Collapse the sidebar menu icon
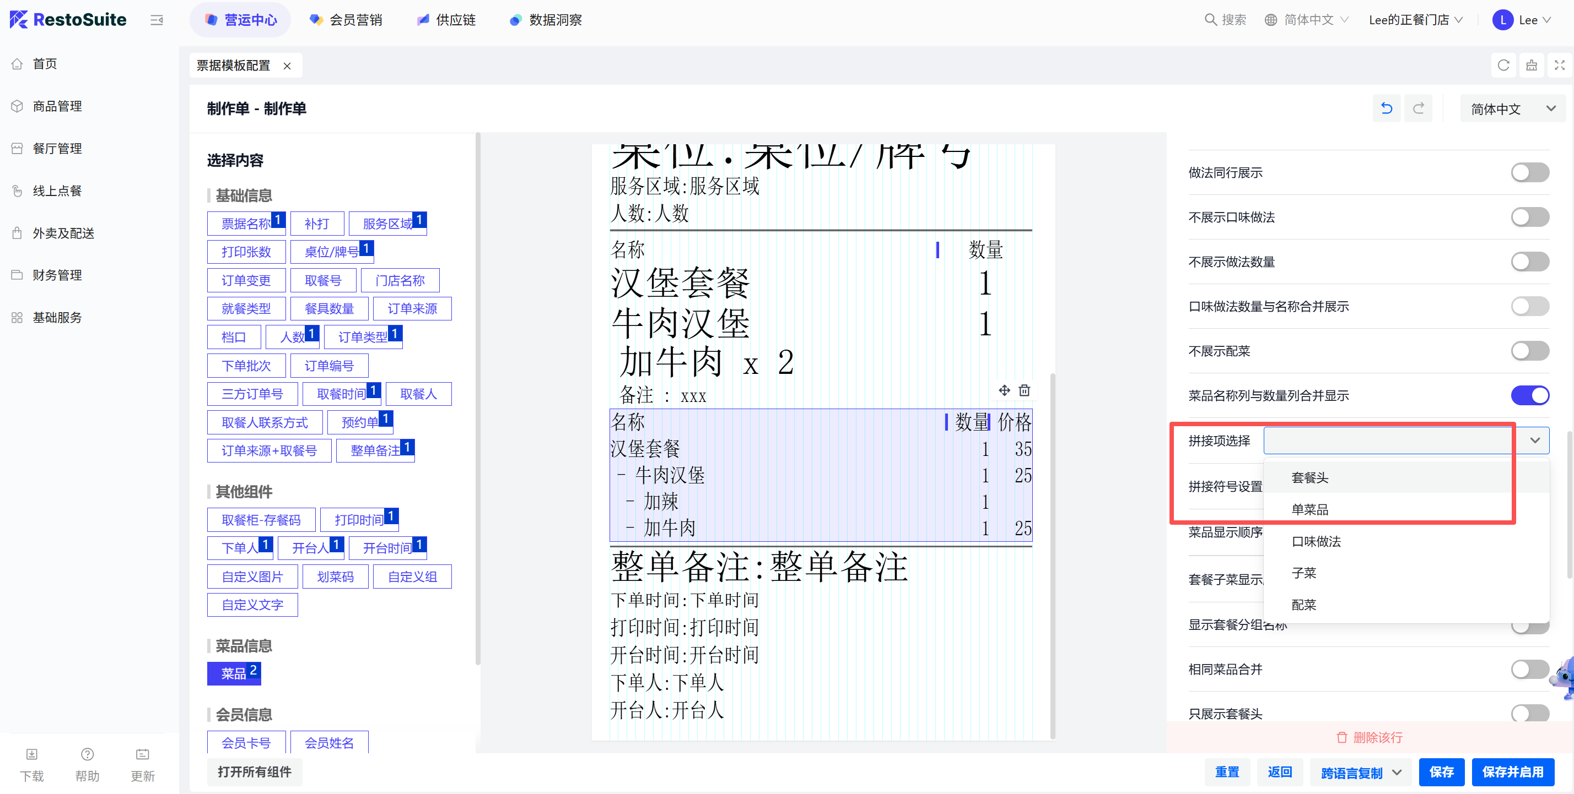 point(157,20)
